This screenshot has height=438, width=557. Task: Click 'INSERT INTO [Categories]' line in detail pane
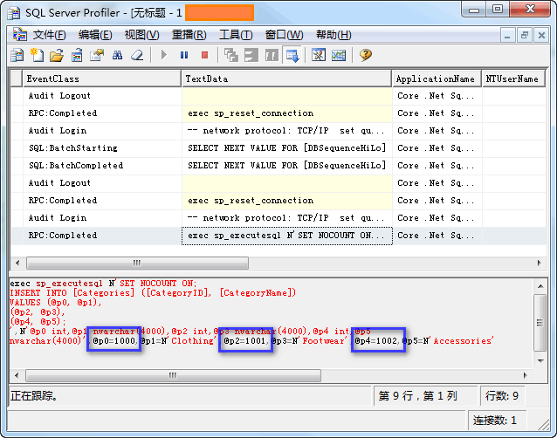pyautogui.click(x=153, y=293)
